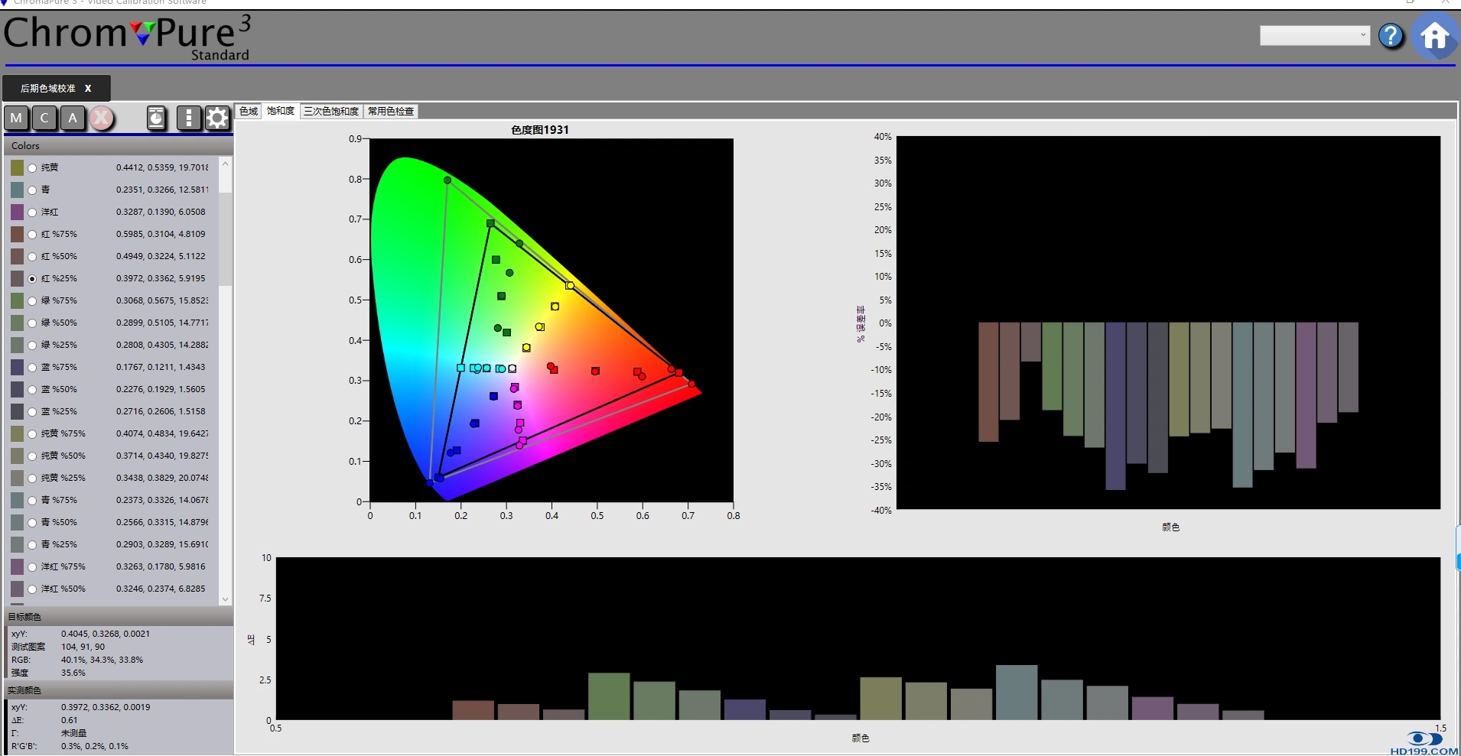The width and height of the screenshot is (1461, 756).
Task: Click the C toolbar button
Action: [x=44, y=118]
